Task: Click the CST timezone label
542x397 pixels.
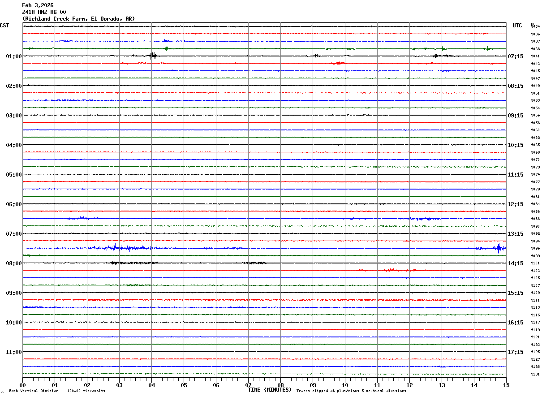Action: pyautogui.click(x=4, y=26)
